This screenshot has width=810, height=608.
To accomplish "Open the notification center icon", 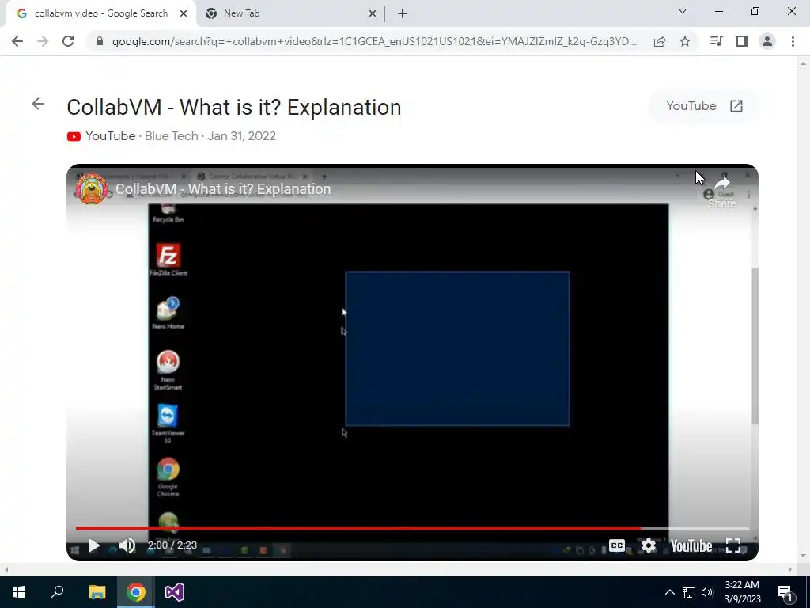I will [x=785, y=593].
